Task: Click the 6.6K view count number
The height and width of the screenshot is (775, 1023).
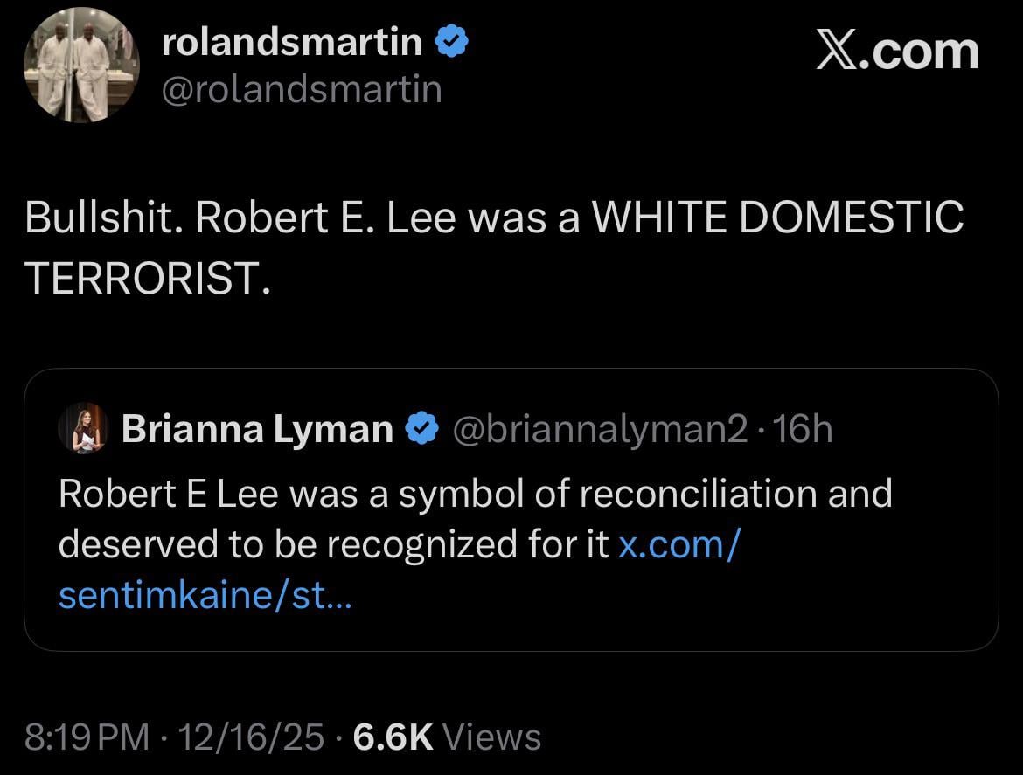Action: (393, 737)
